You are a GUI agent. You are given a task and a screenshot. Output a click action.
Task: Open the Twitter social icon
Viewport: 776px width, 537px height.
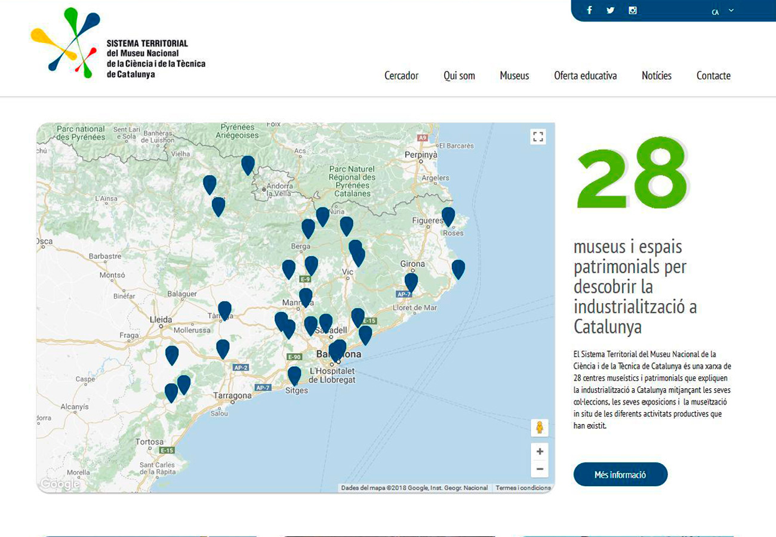pyautogui.click(x=610, y=10)
